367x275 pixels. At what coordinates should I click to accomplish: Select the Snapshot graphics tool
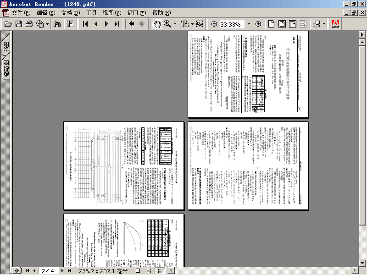click(x=200, y=24)
